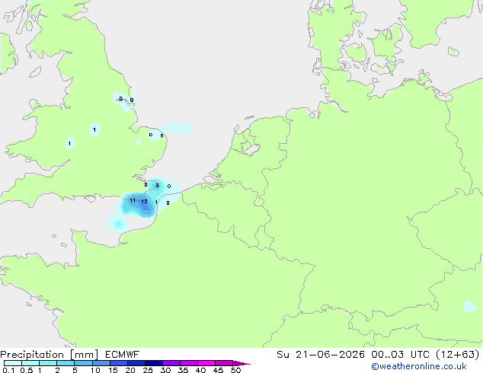Click the small cyan patch southwest of the Channel cell
Image resolution: width=483 pixels, height=373 pixels.
click(x=118, y=224)
